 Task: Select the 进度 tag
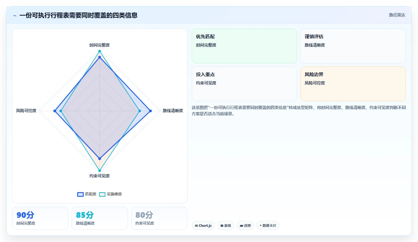[245, 226]
